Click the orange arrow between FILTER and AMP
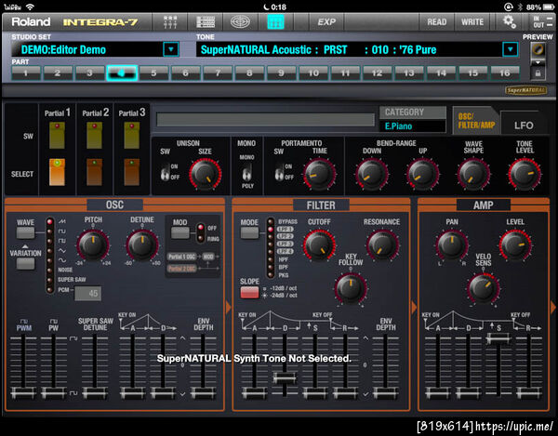The height and width of the screenshot is (436, 558). tap(414, 308)
